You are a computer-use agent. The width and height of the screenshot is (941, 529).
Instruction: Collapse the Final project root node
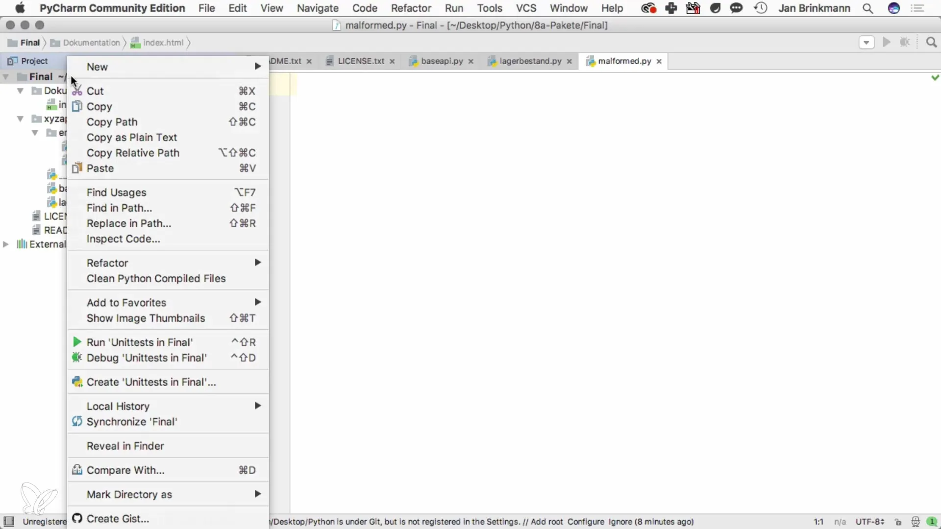click(6, 77)
